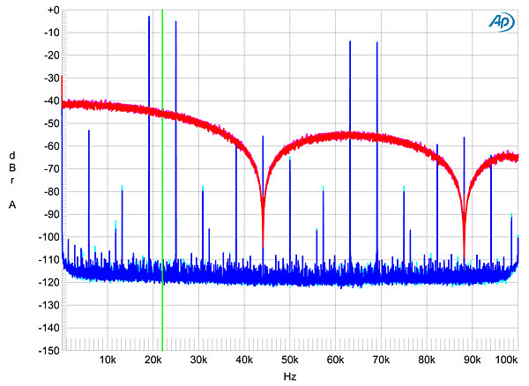Select the "-60" y-axis label

(52, 146)
